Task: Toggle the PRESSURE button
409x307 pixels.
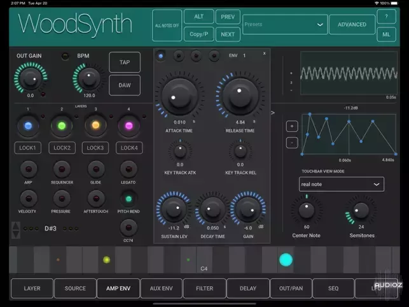Action: [x=62, y=198]
